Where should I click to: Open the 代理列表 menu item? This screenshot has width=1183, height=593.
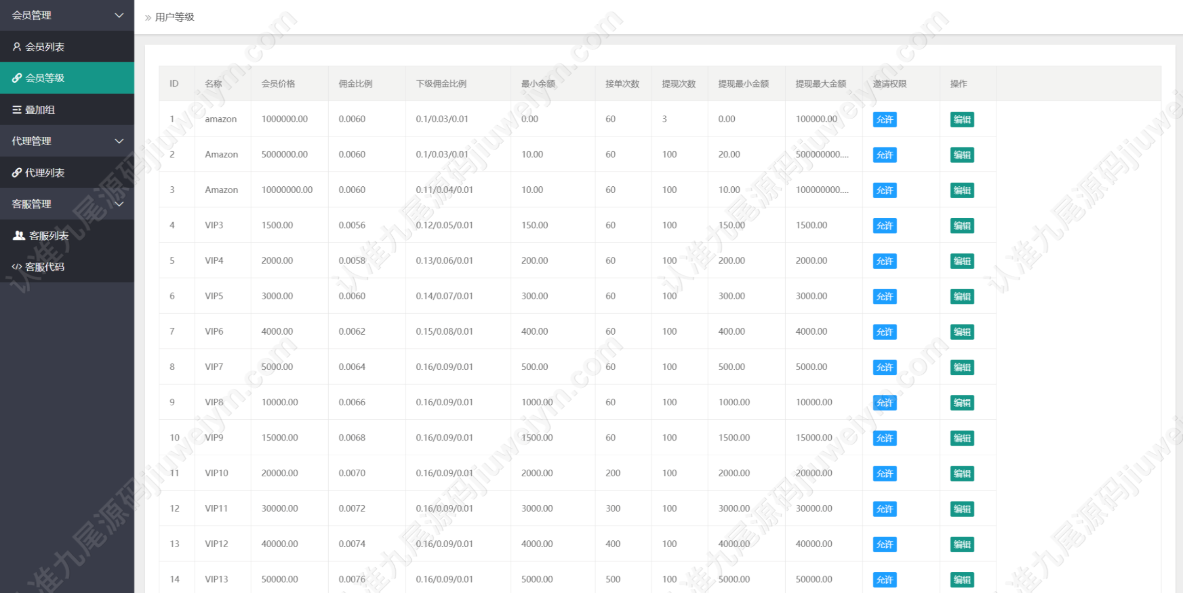tap(67, 172)
